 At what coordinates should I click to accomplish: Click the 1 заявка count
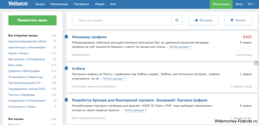coord(246,74)
